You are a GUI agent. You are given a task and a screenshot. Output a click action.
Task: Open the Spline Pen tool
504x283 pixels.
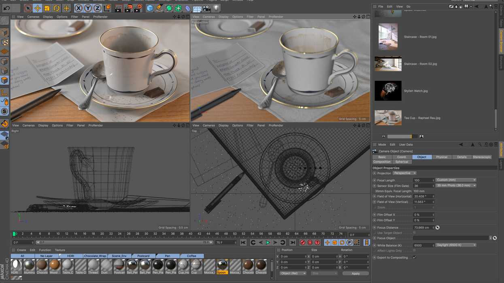(x=159, y=8)
